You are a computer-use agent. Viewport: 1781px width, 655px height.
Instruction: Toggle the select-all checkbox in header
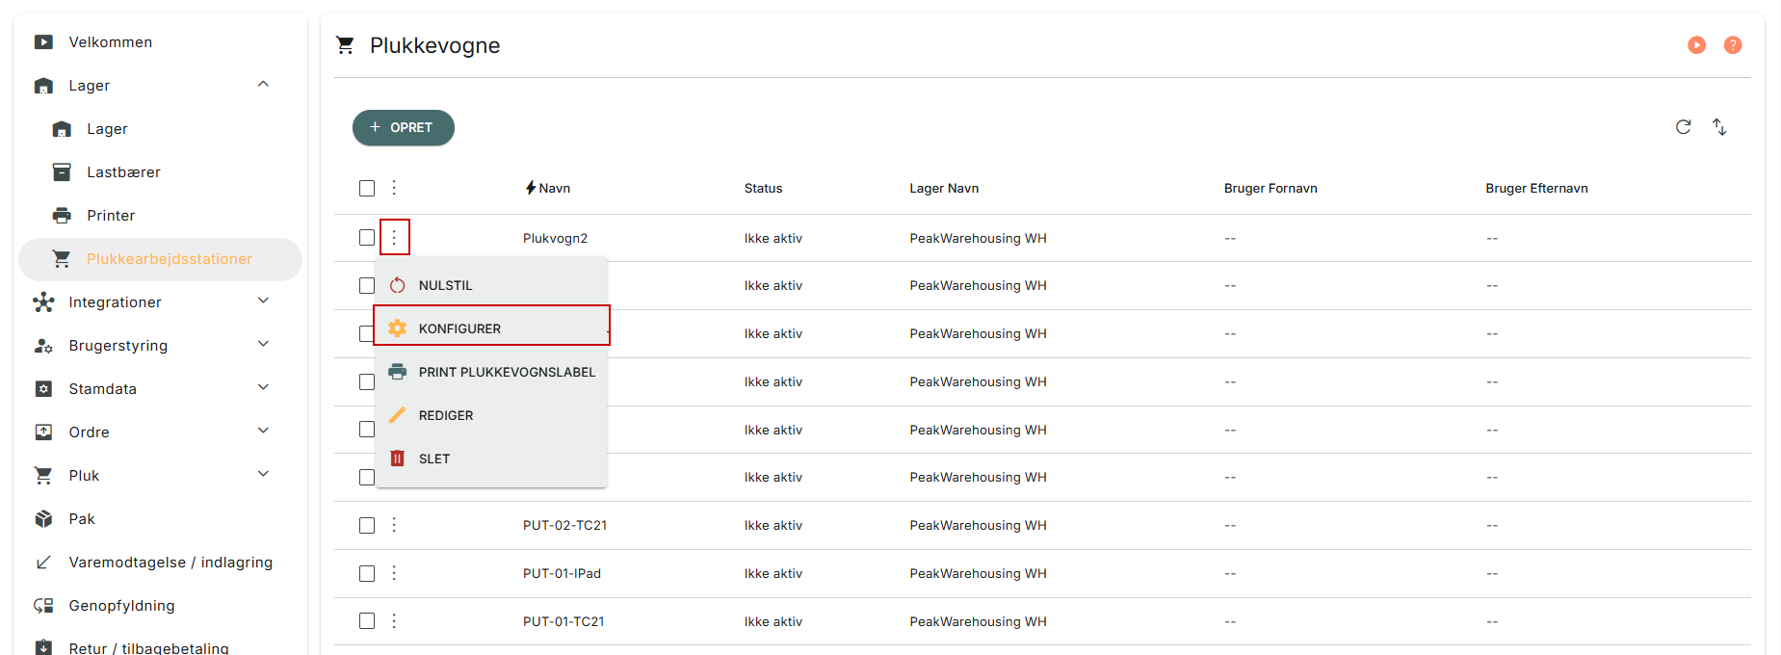(x=367, y=188)
